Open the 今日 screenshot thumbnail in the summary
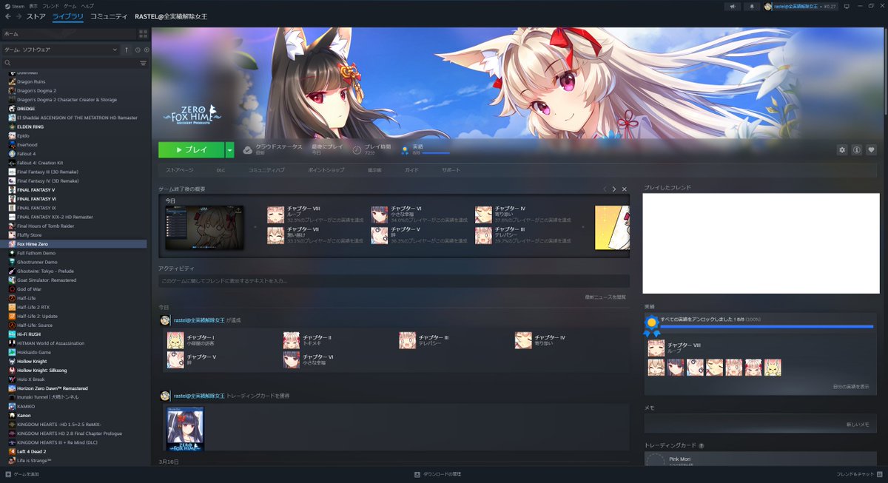Image resolution: width=888 pixels, height=483 pixels. 204,226
